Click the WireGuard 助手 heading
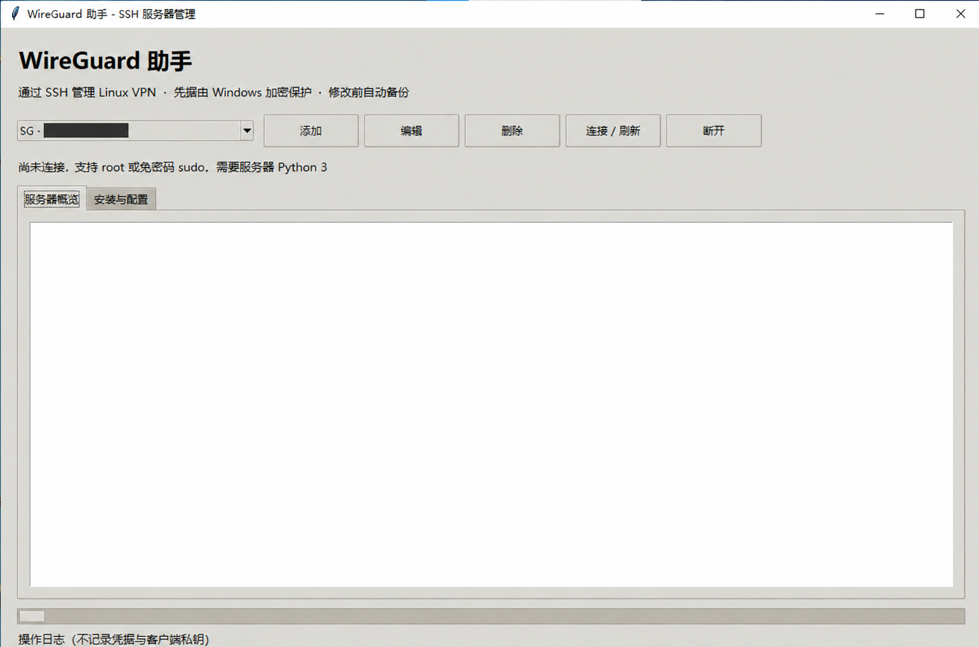Image resolution: width=979 pixels, height=647 pixels. click(x=105, y=61)
